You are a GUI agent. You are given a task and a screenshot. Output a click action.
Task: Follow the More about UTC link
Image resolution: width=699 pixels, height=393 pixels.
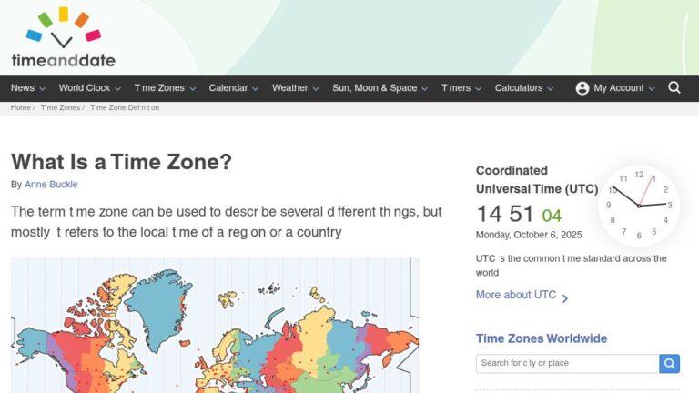(515, 295)
